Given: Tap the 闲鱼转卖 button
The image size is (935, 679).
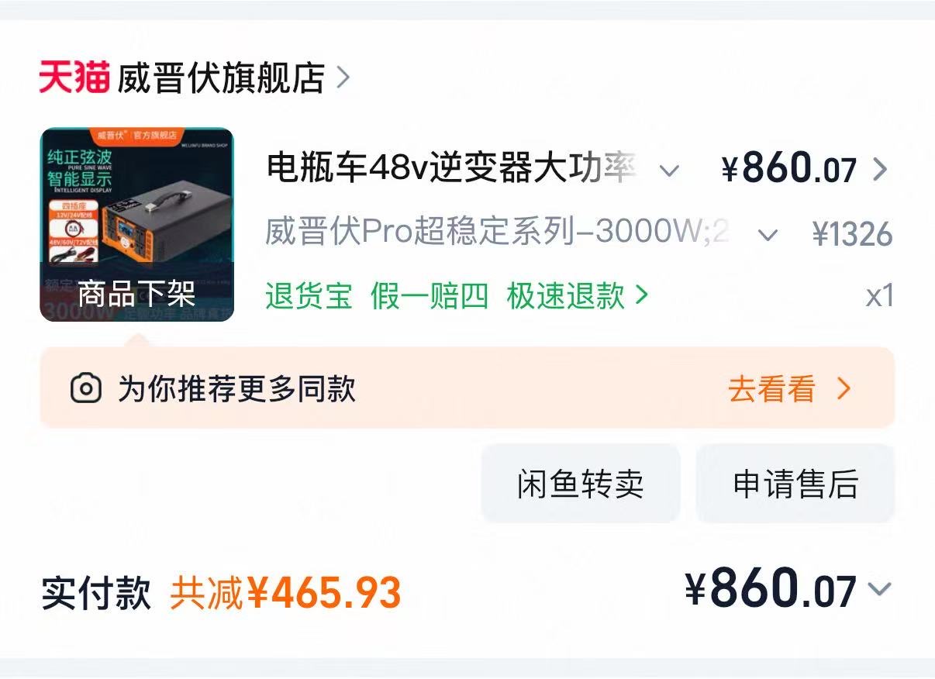Looking at the screenshot, I should (581, 483).
